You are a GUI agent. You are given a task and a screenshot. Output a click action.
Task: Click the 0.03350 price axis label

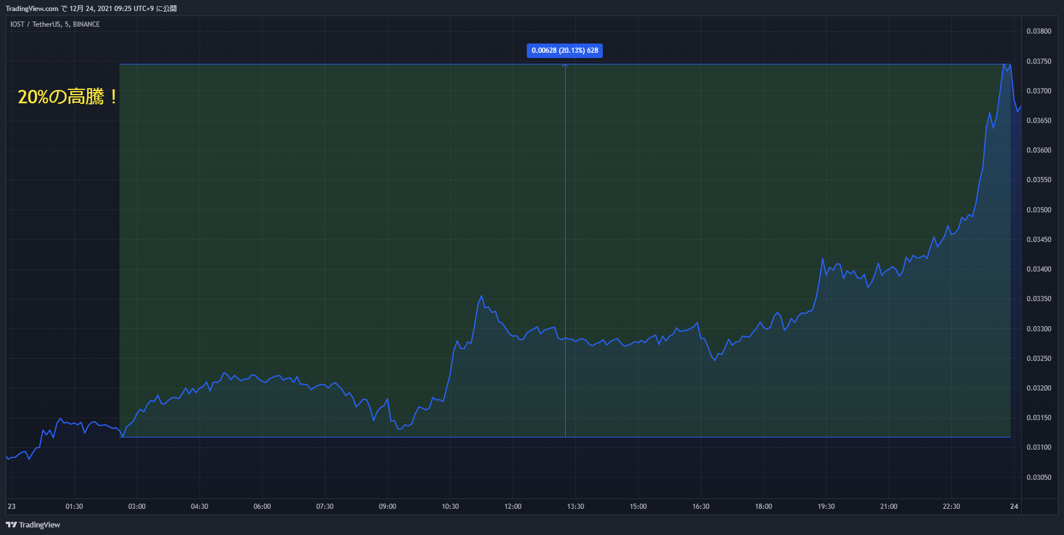tap(1038, 299)
